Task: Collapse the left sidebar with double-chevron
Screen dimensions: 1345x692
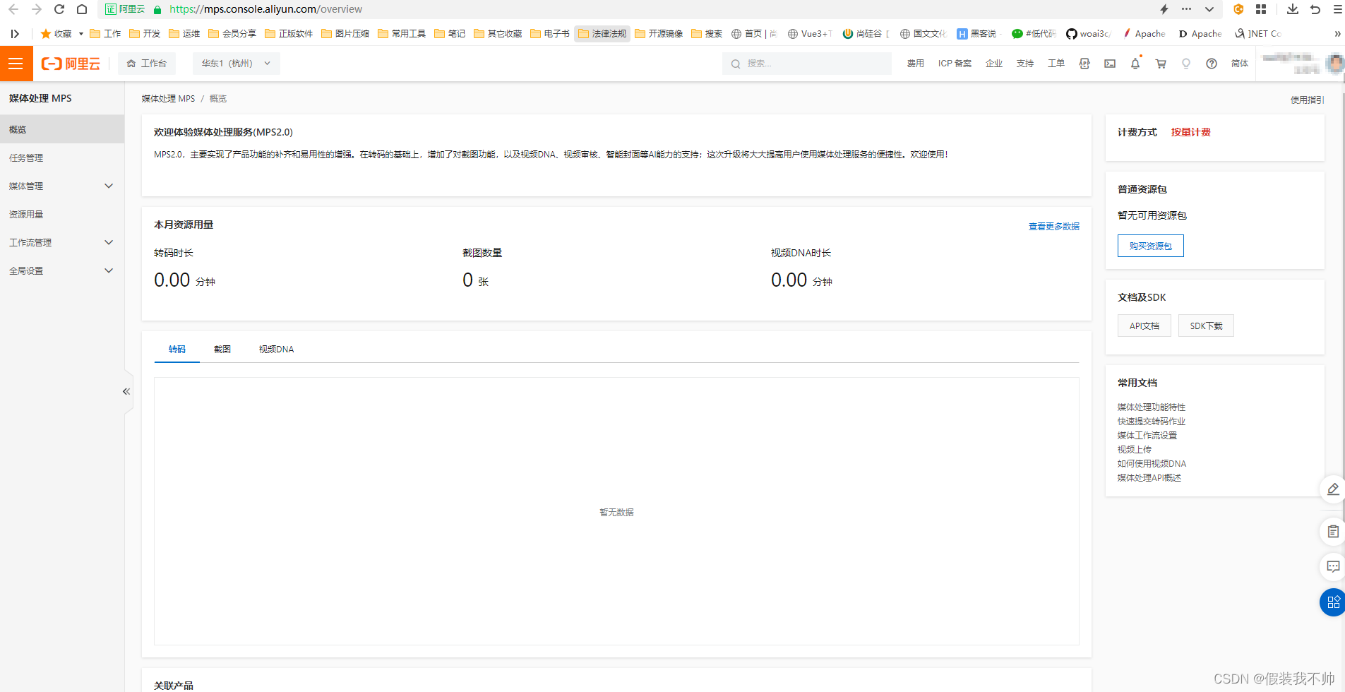Action: (x=126, y=391)
